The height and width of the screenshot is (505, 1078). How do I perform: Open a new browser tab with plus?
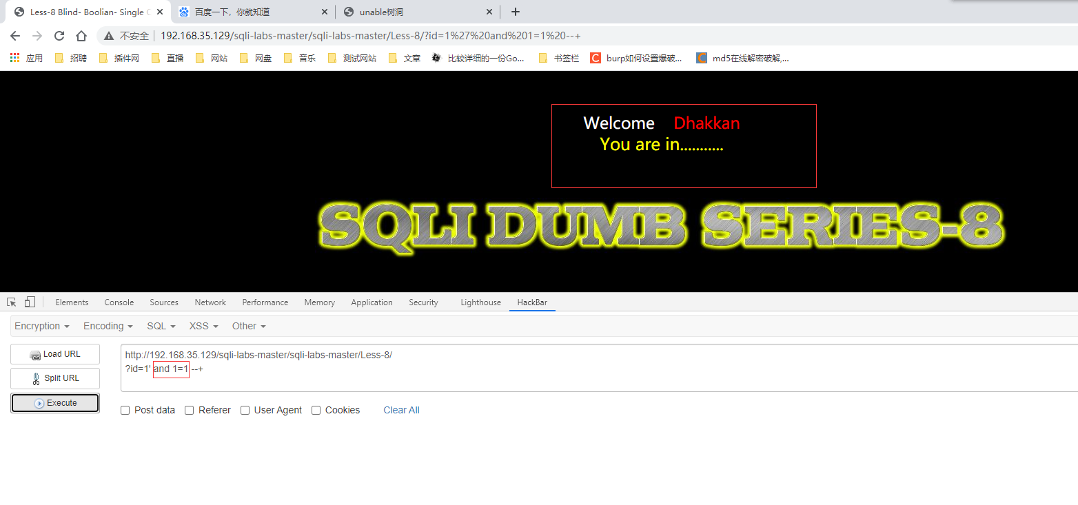pos(516,12)
